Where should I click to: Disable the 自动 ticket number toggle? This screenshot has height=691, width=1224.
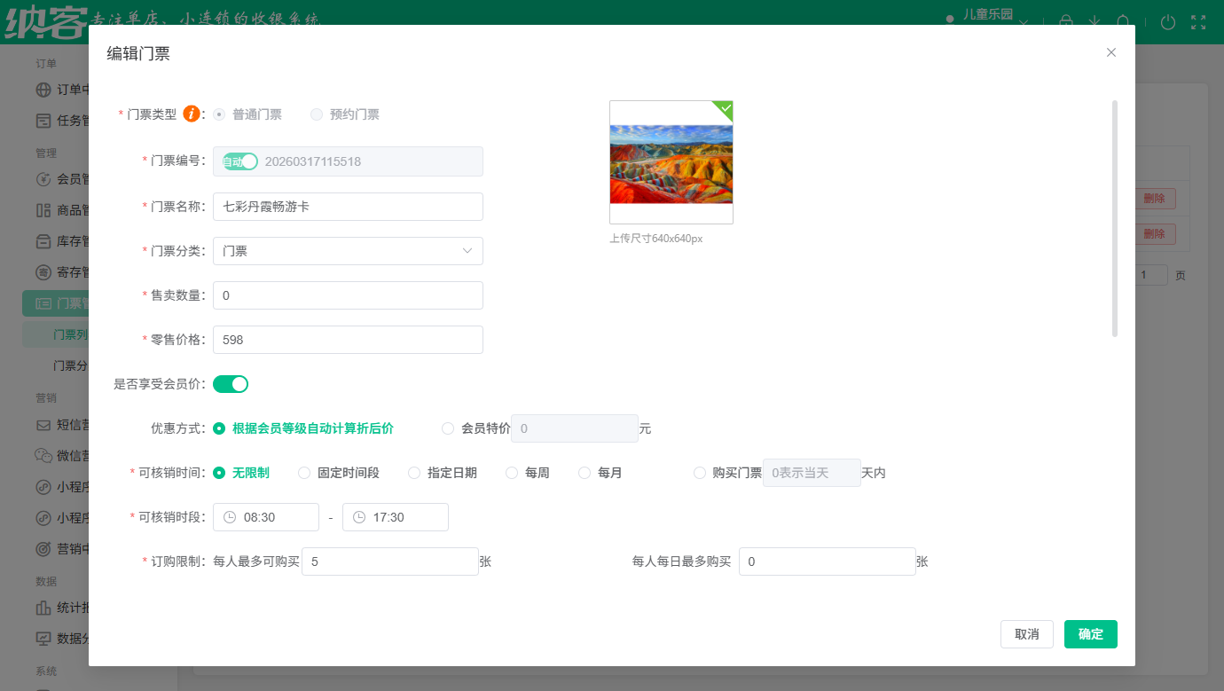coord(239,161)
